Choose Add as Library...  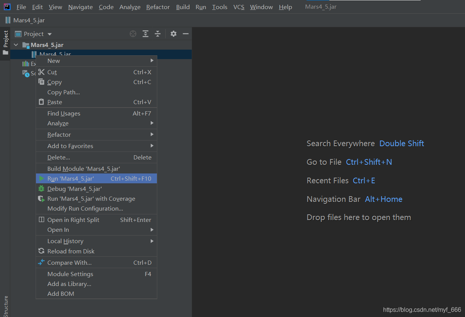(96, 284)
